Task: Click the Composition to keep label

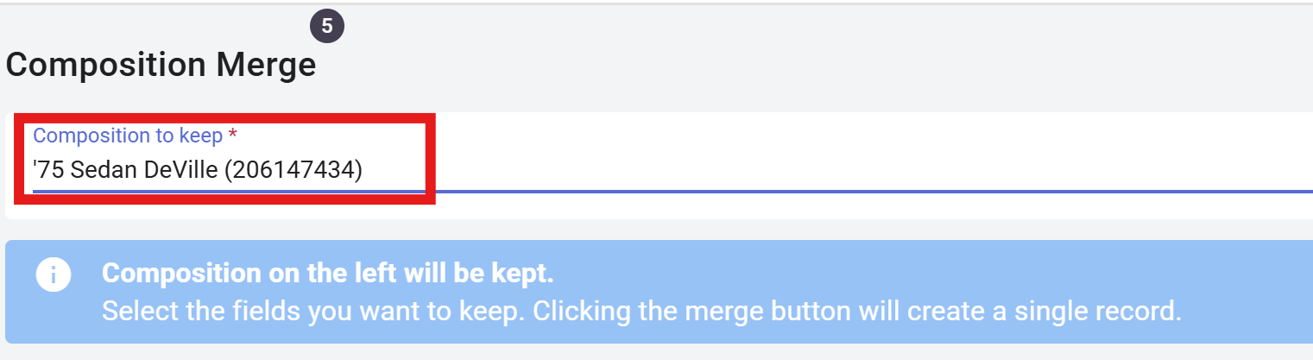Action: click(128, 136)
